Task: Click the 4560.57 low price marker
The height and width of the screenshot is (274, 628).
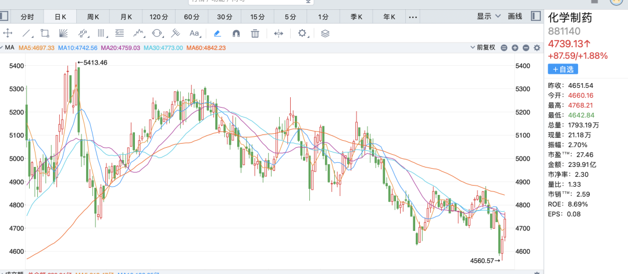Action: tap(486, 261)
